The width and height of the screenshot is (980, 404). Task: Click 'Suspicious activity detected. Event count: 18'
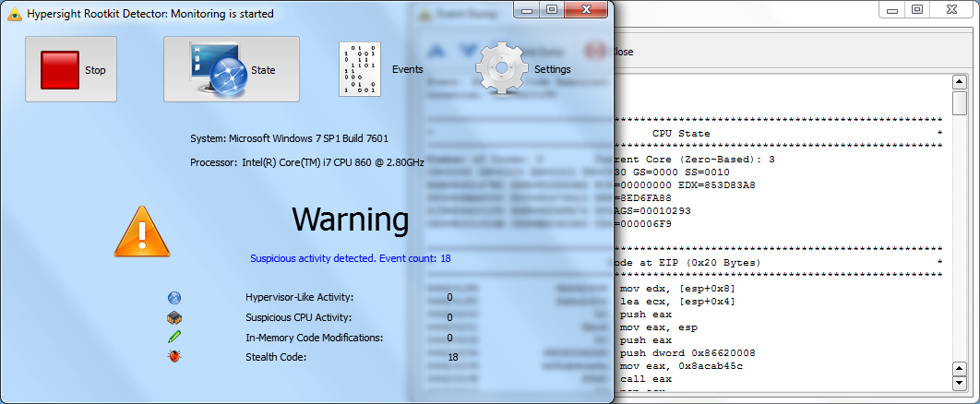(x=351, y=258)
